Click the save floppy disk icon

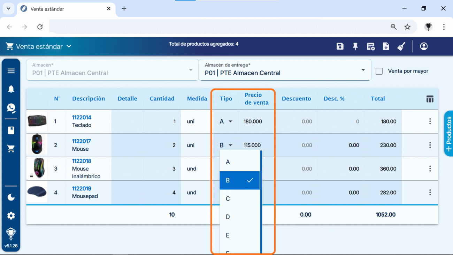pyautogui.click(x=340, y=46)
